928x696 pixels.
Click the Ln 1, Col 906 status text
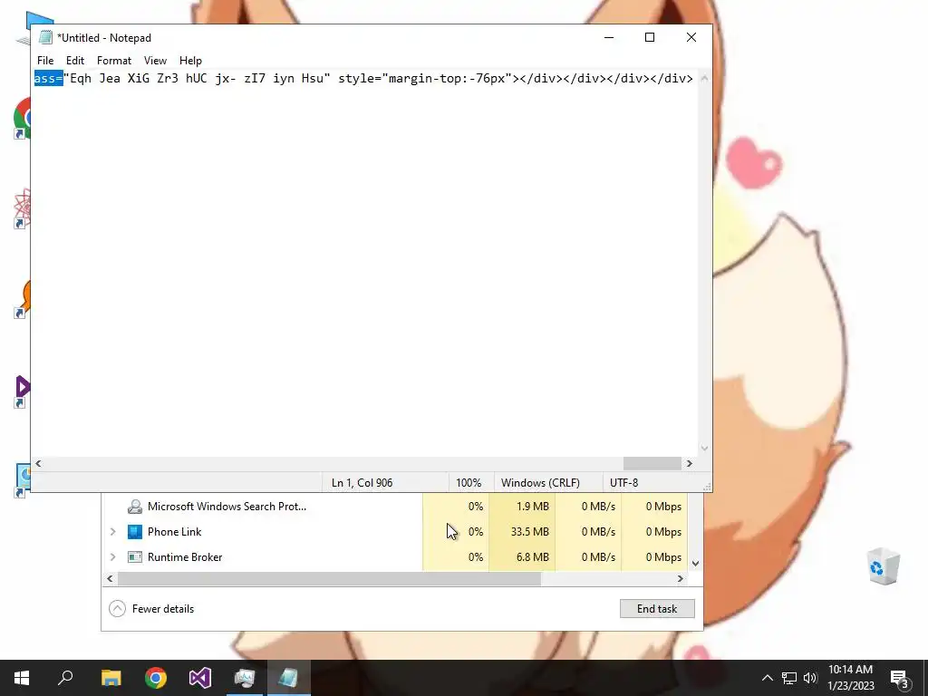click(362, 483)
